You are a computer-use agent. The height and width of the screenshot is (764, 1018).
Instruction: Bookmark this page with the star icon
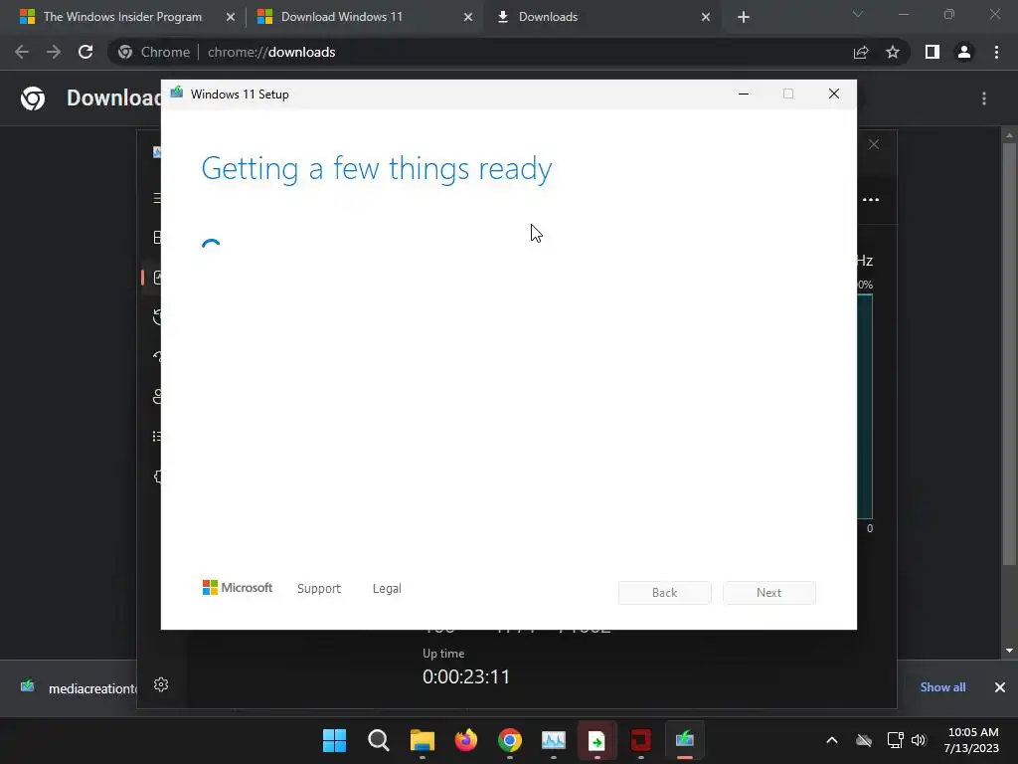pyautogui.click(x=893, y=52)
